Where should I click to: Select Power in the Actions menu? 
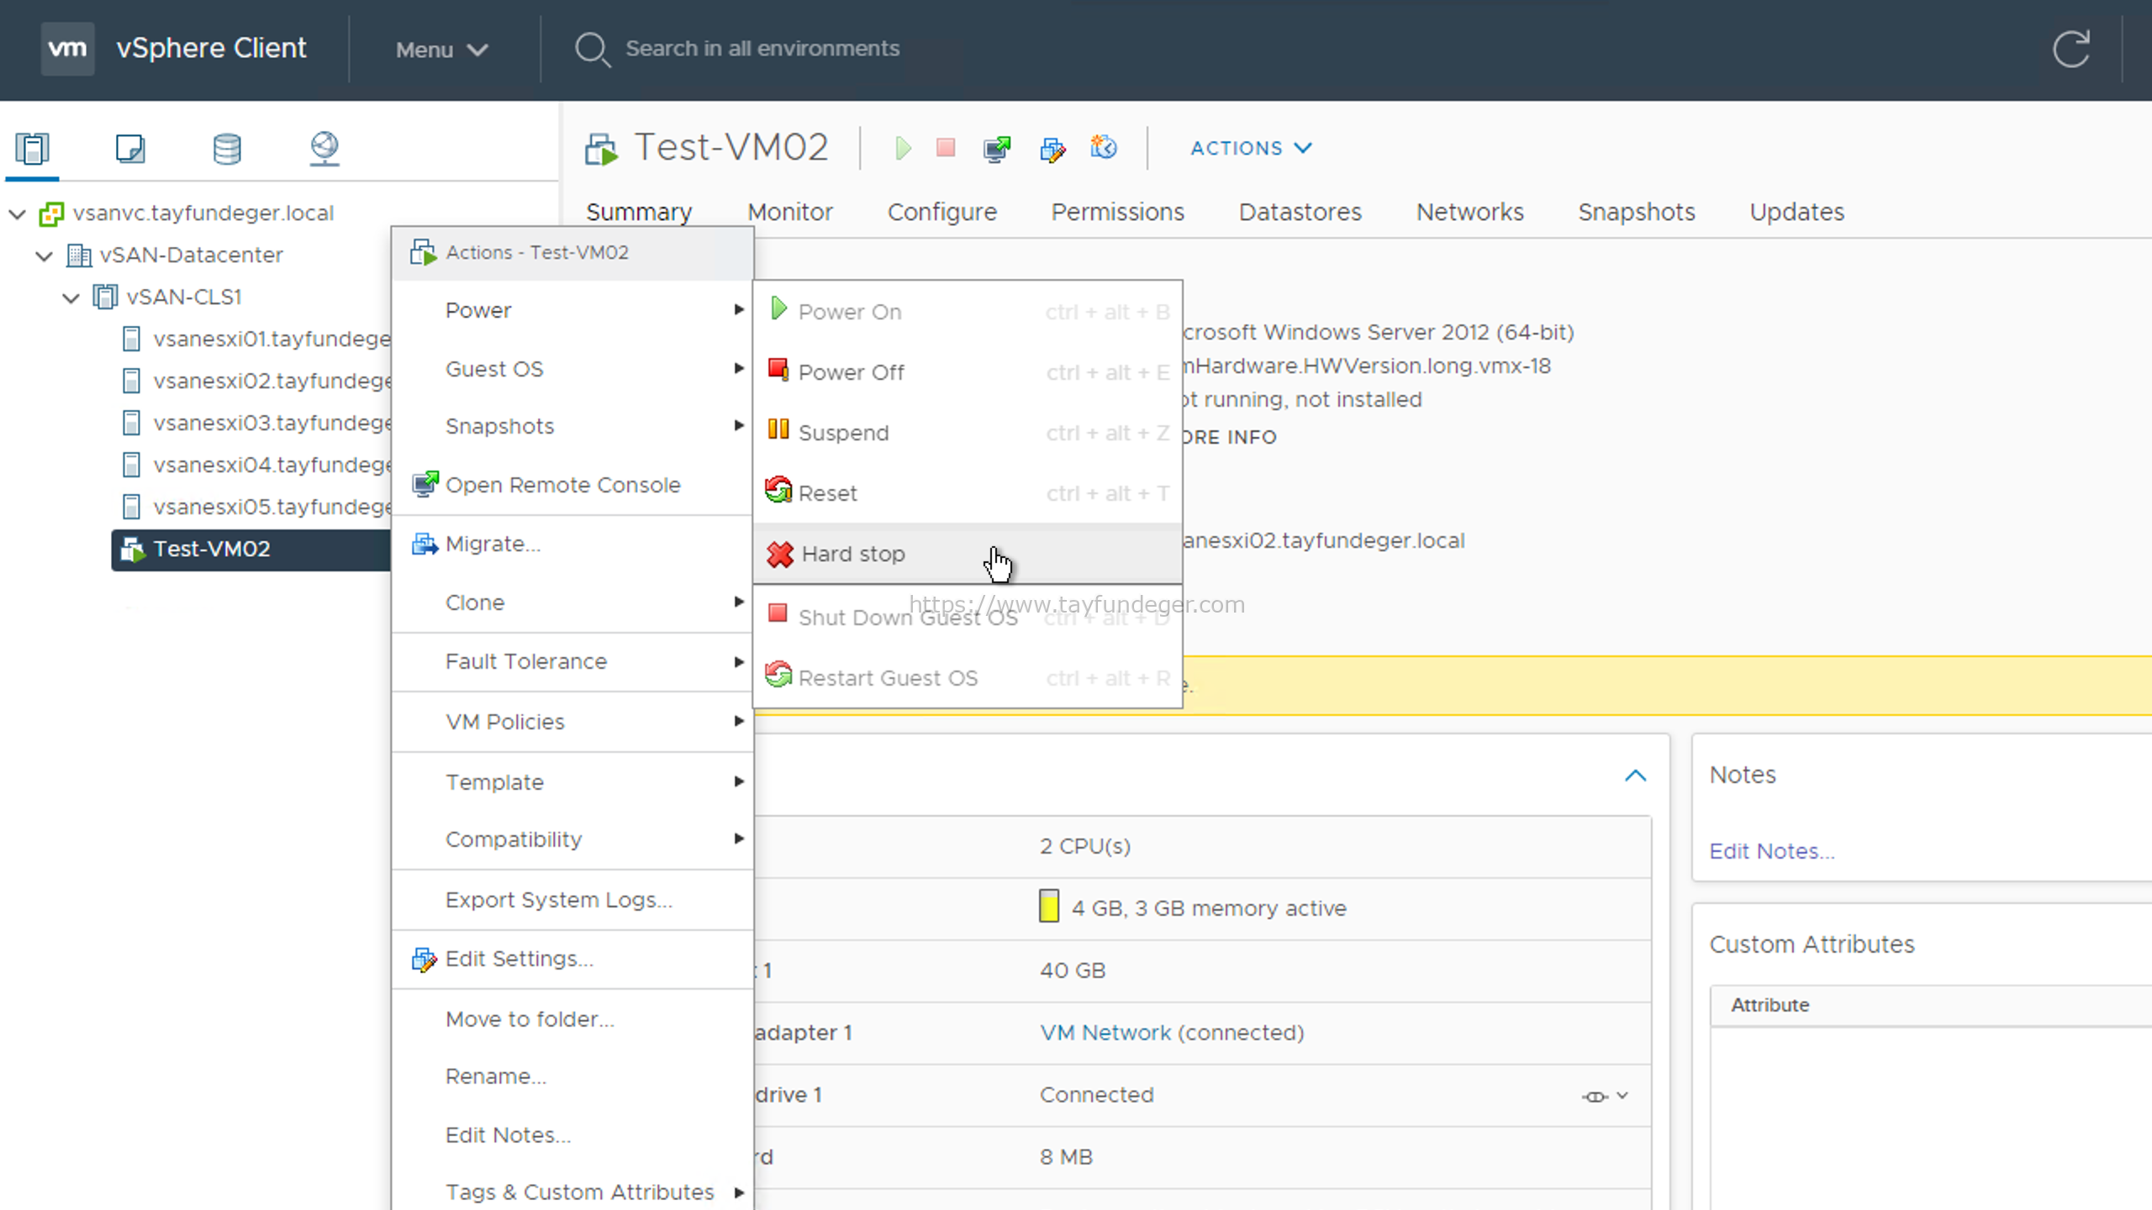click(572, 310)
